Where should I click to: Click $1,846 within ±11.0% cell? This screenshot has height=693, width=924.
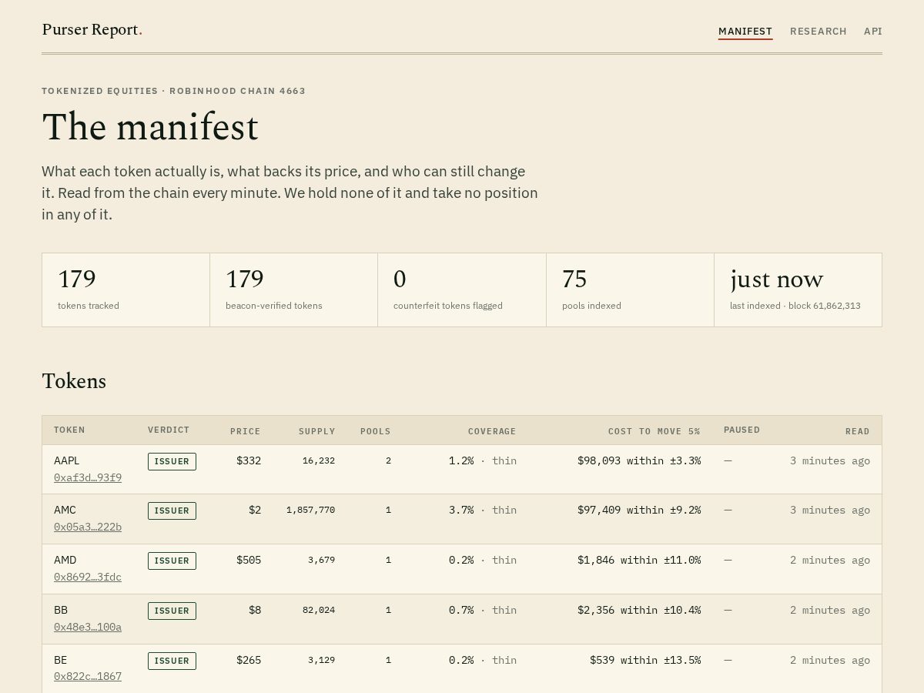click(639, 560)
